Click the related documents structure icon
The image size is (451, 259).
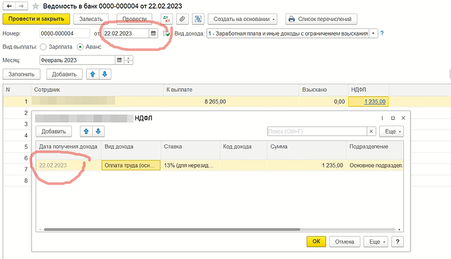198,19
